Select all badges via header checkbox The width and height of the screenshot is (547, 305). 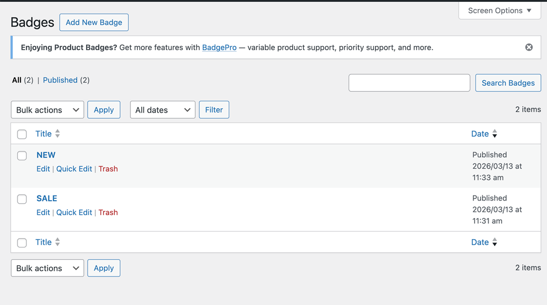[22, 134]
